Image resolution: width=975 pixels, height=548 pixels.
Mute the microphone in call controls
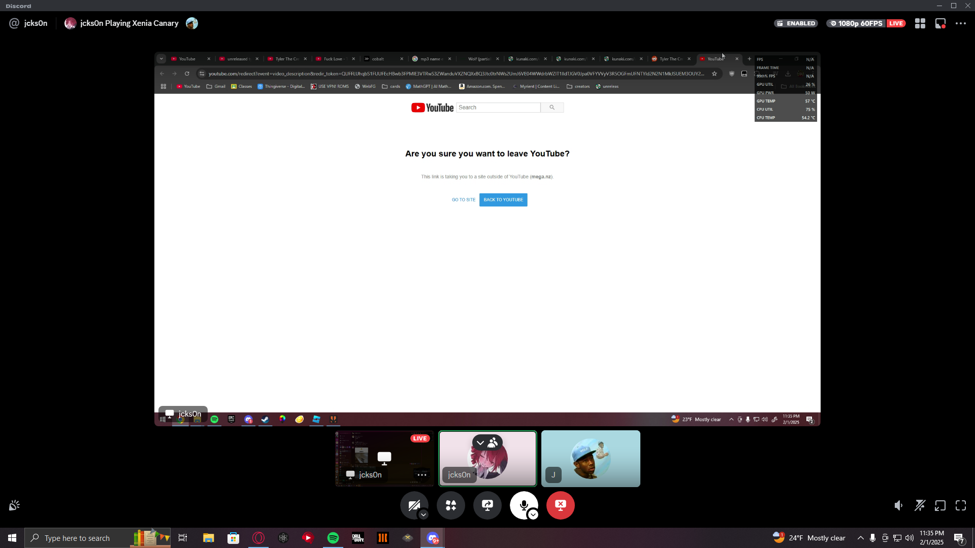[x=523, y=505]
